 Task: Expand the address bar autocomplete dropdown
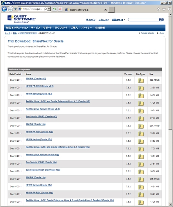coord(49,9)
